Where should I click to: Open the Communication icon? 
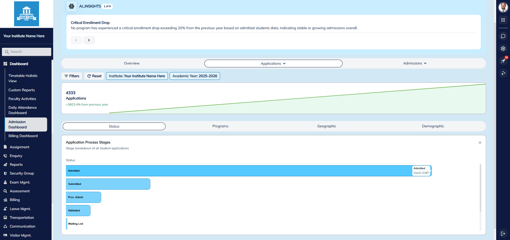pyautogui.click(x=5, y=226)
